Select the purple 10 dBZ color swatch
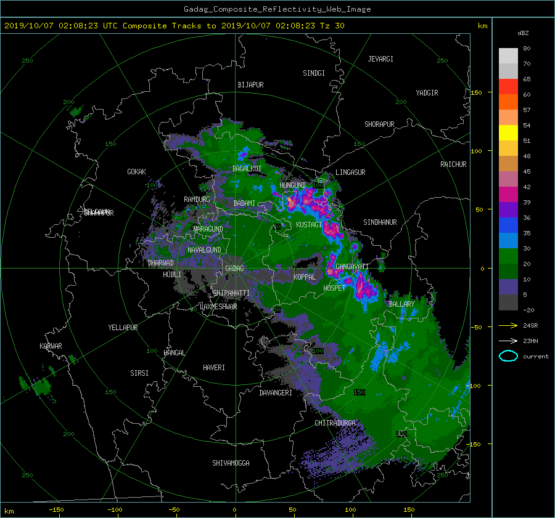The width and height of the screenshot is (555, 518). click(508, 286)
